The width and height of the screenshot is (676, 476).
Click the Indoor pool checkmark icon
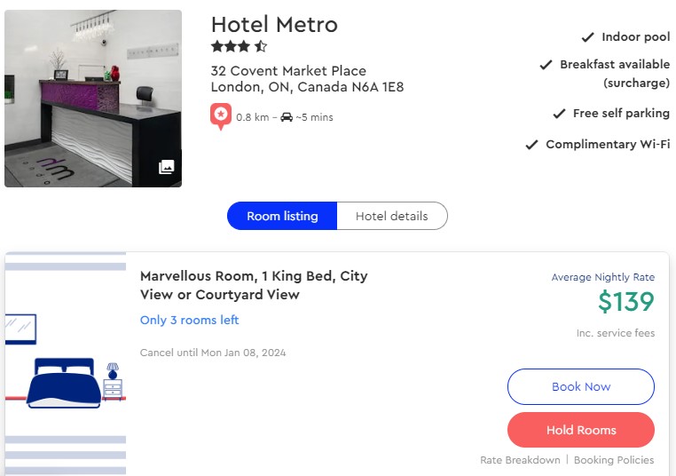click(587, 37)
